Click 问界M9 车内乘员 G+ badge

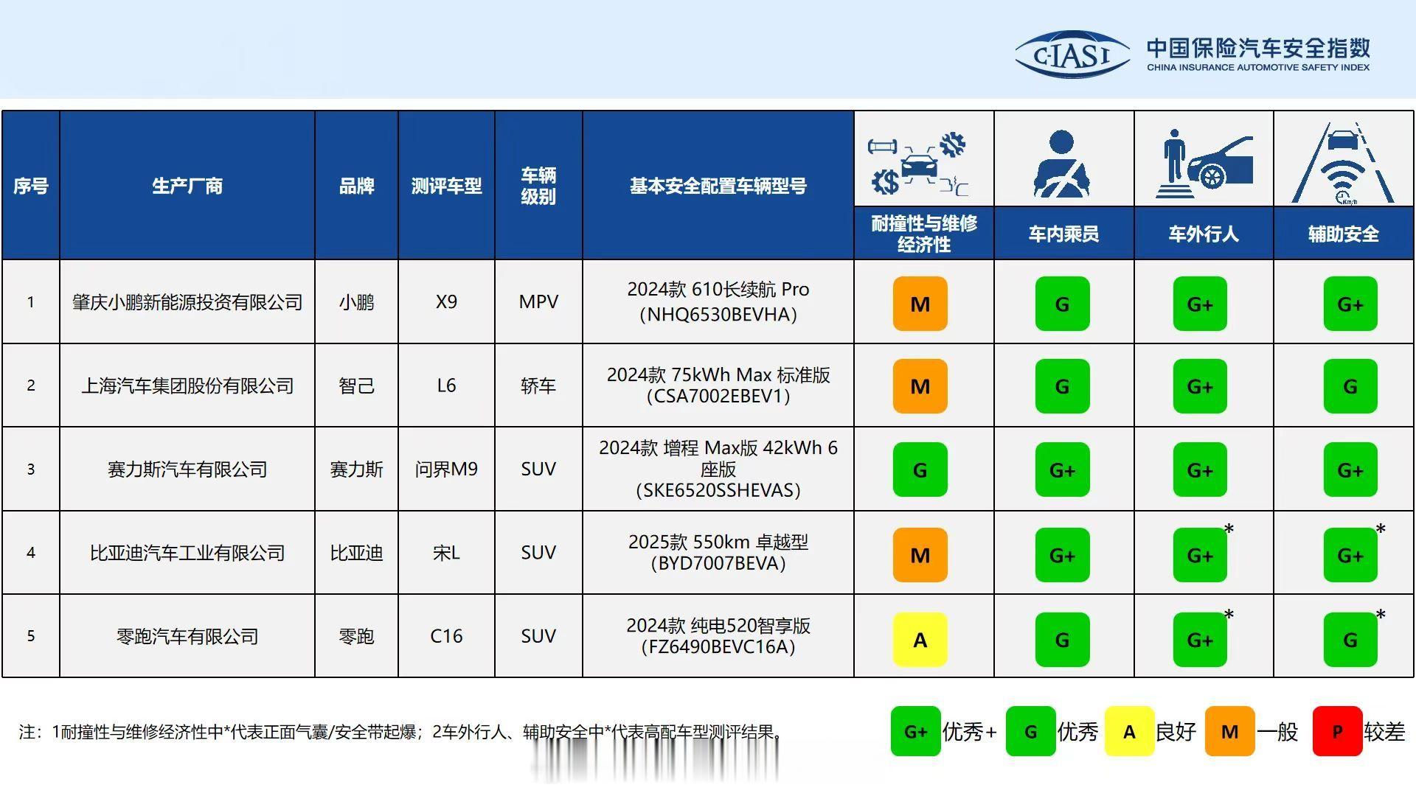1062,469
